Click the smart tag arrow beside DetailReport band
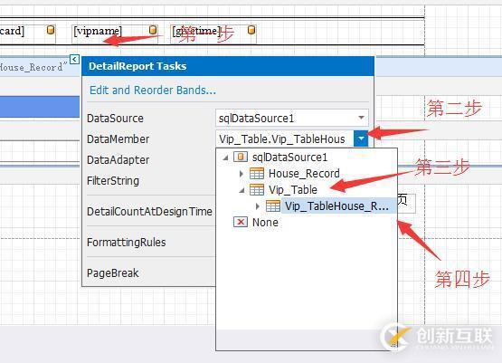The width and height of the screenshot is (502, 363). pyautogui.click(x=74, y=59)
